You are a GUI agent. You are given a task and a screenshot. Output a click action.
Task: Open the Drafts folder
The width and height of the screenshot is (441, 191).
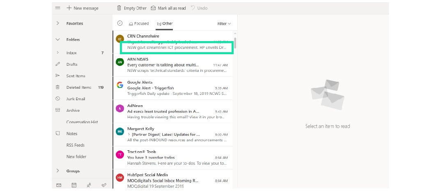pyautogui.click(x=72, y=64)
